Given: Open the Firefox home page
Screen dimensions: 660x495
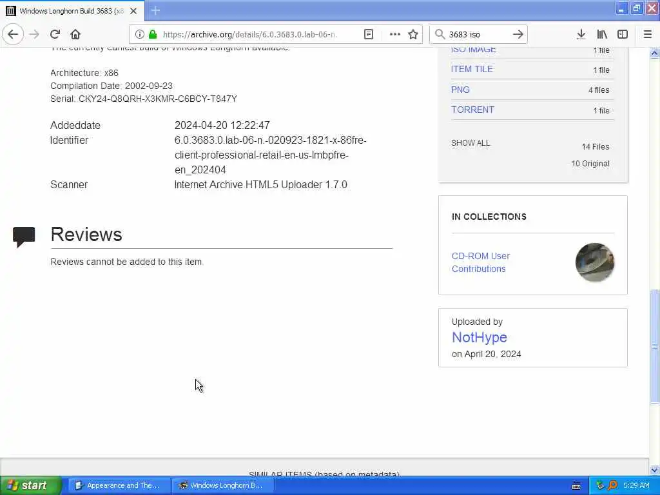Looking at the screenshot, I should [x=75, y=34].
